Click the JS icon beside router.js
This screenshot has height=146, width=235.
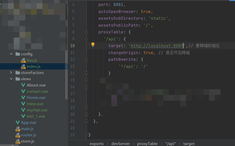(18, 135)
